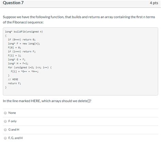
Task: Click the 'long* F = new long[n];' line
Action: (24, 44)
